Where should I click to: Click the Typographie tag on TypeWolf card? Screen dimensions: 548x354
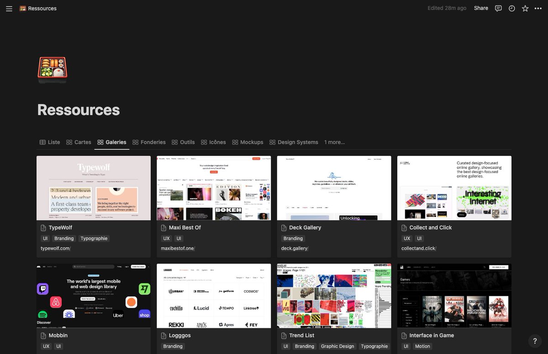click(x=94, y=238)
